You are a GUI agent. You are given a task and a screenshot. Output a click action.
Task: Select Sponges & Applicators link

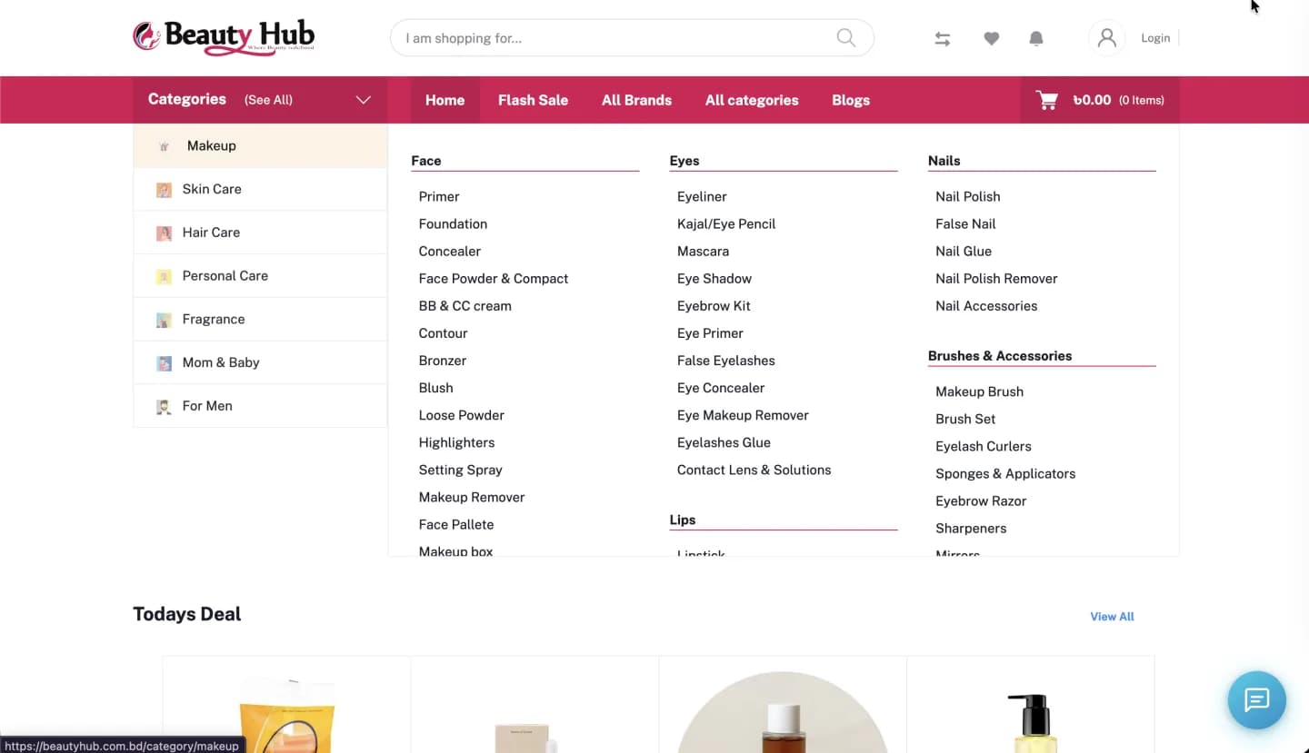tap(1005, 473)
